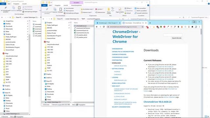This screenshot has height=118, width=210.
Task: Select TEMP folder in front Explorer tree
Action: coord(49,68)
